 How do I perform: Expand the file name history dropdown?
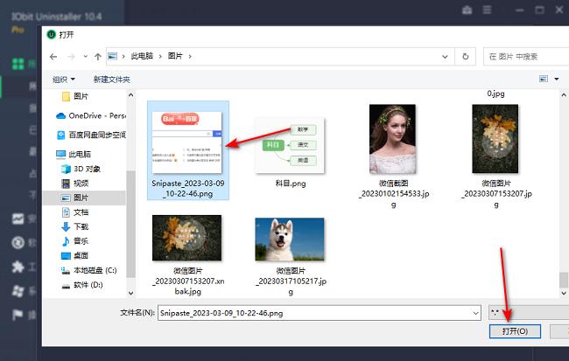[475, 312]
